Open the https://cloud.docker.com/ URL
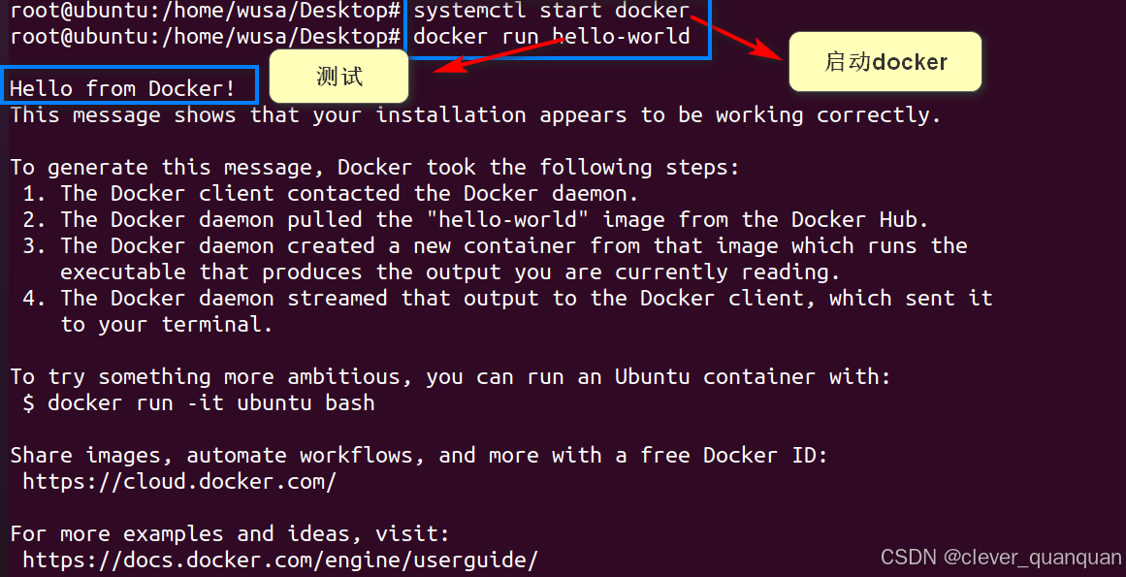Screen dimensions: 1126x577 (179, 482)
